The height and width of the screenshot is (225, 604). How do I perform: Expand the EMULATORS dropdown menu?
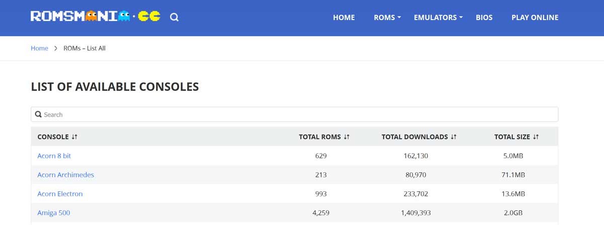point(438,17)
